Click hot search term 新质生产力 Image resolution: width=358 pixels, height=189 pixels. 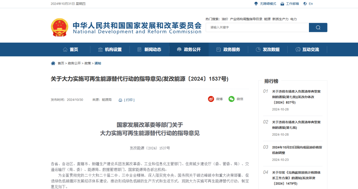280,19
